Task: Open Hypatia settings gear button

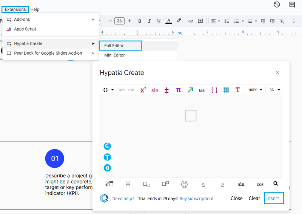Action: 107,168
